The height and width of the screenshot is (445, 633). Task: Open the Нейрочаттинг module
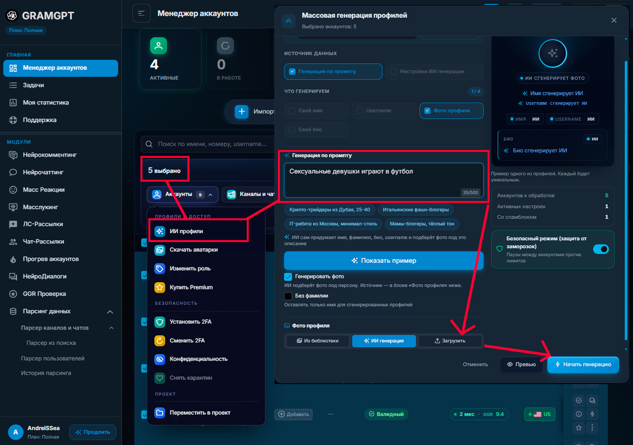coord(60,172)
